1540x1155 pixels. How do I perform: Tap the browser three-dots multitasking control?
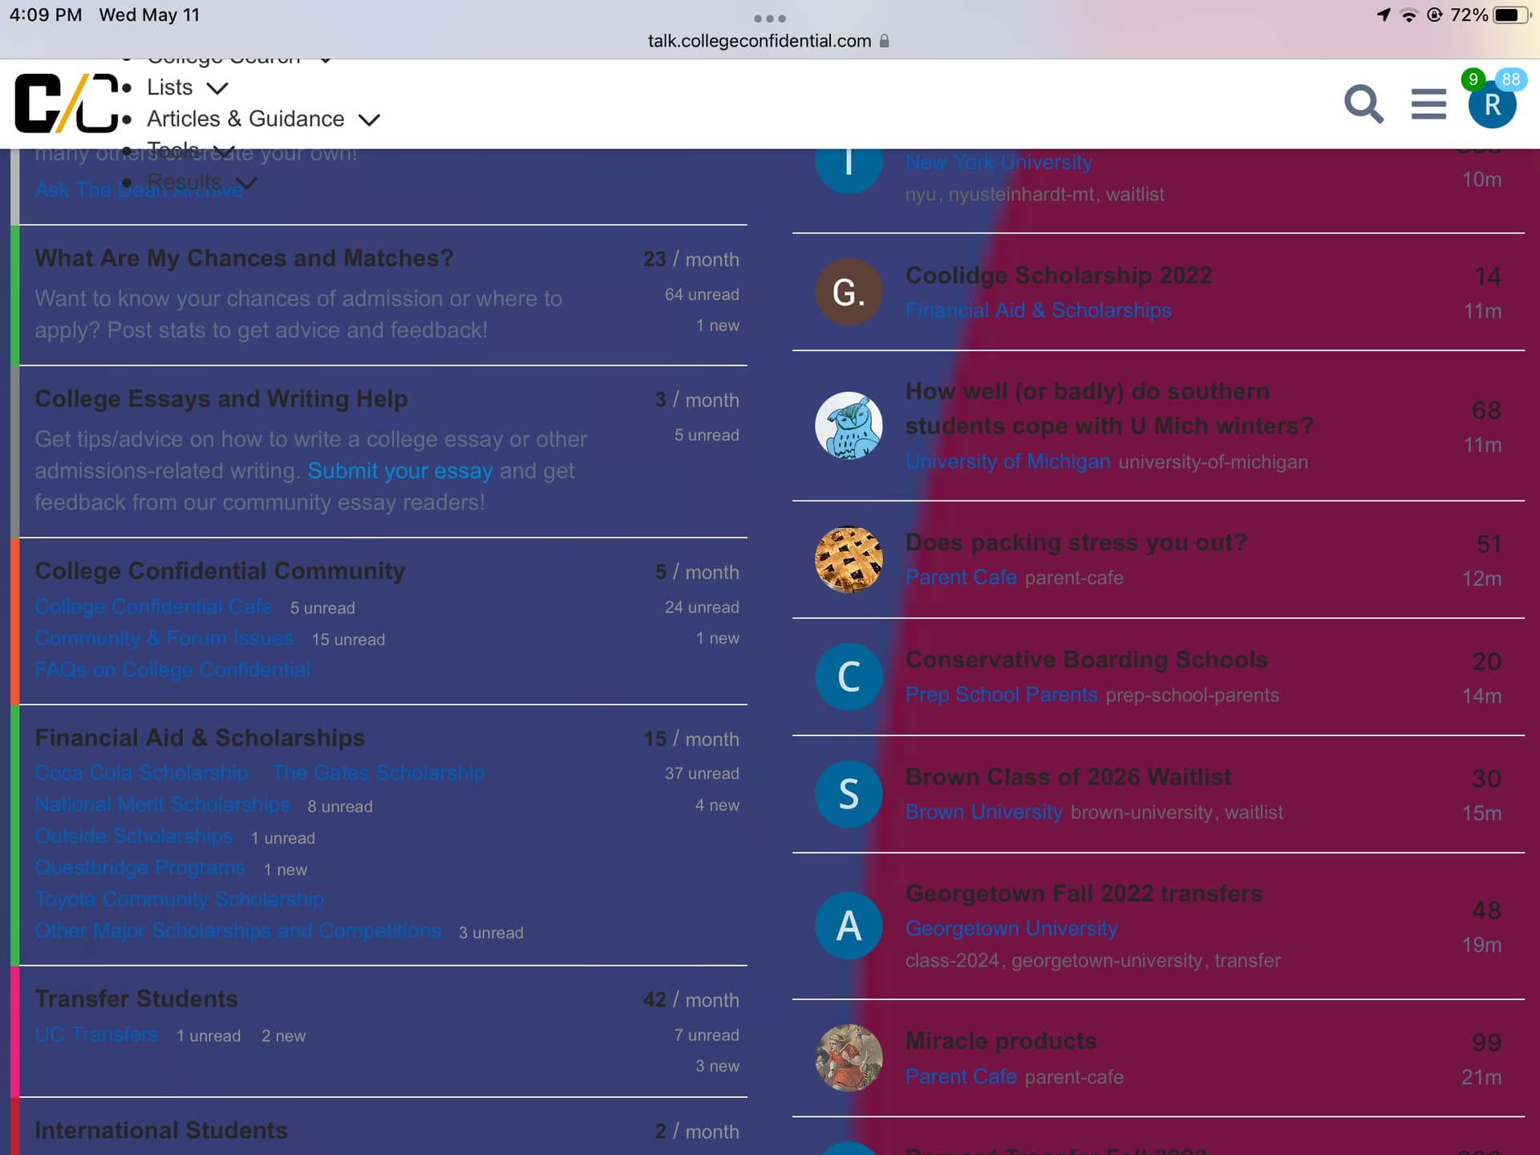[x=769, y=18]
